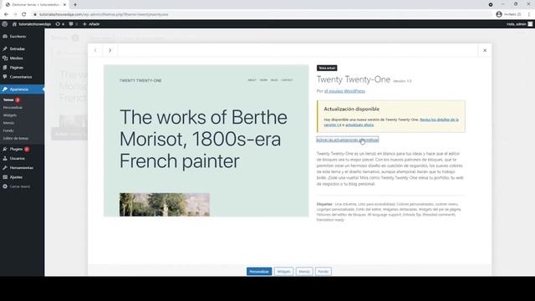Open the Personalizar submenu item
Image resolution: width=535 pixels, height=301 pixels.
pyautogui.click(x=13, y=108)
